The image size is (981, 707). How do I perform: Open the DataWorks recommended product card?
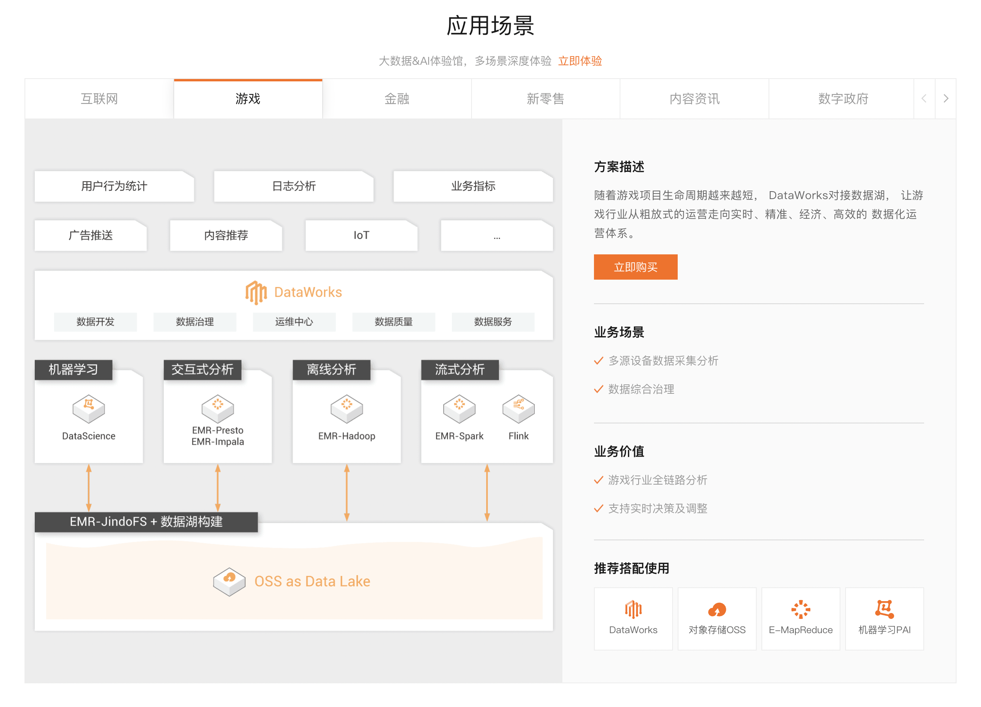click(633, 618)
